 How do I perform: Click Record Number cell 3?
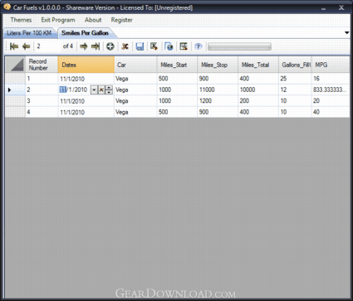tap(42, 101)
